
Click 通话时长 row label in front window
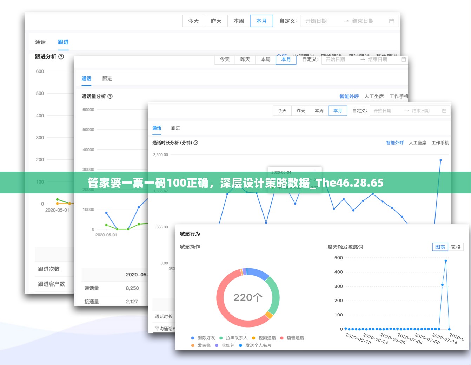(164, 316)
